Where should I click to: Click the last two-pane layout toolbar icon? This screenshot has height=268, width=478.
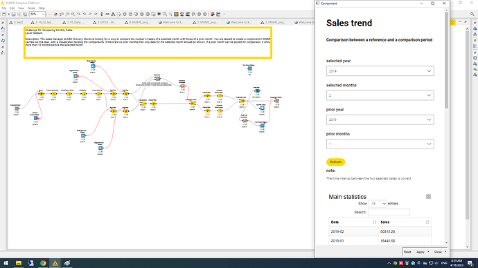click(x=218, y=15)
